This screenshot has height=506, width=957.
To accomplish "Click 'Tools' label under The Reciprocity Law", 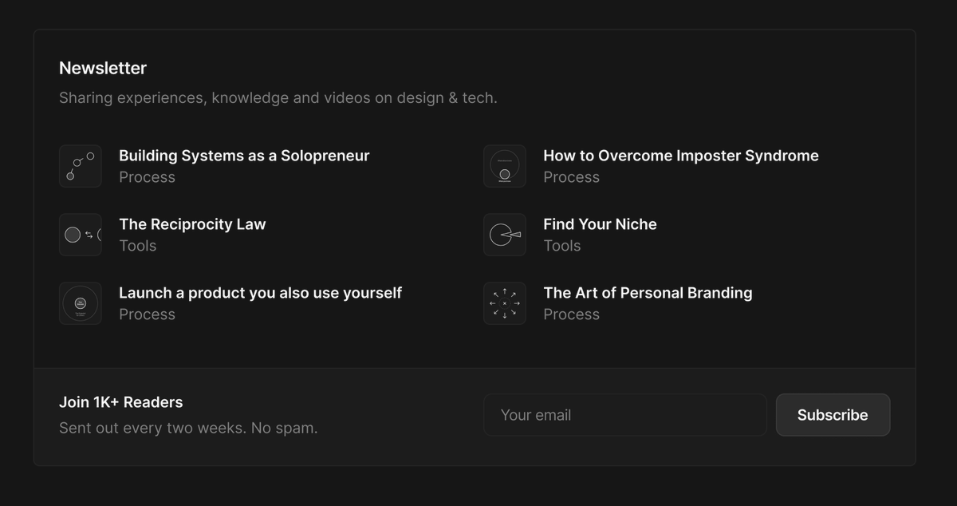I will [138, 246].
